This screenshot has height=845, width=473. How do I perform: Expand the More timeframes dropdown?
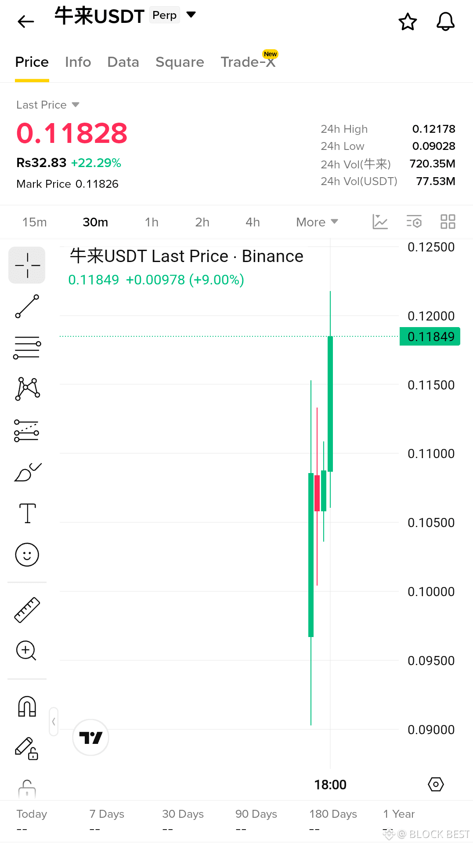coord(317,222)
